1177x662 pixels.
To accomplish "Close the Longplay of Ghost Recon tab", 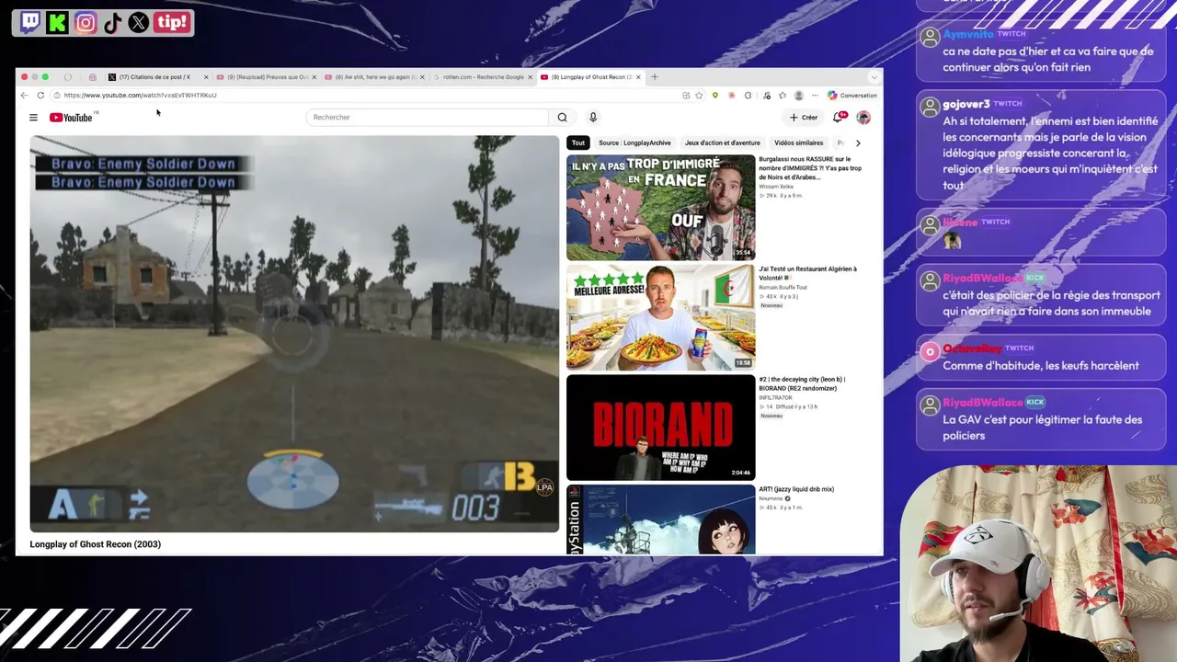I will pos(638,77).
